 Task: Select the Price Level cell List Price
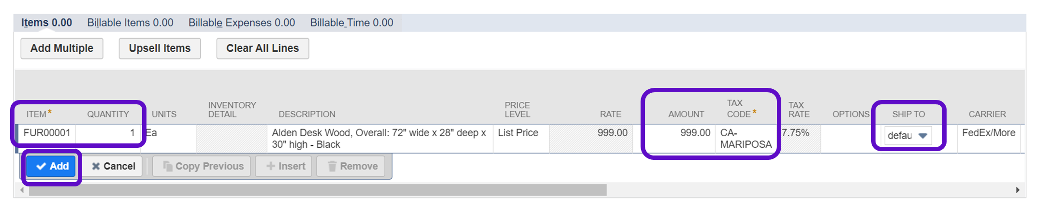(518, 133)
